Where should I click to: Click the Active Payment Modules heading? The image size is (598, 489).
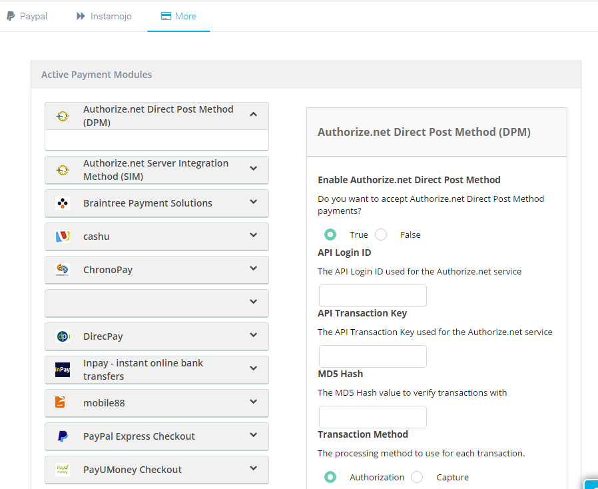(97, 75)
